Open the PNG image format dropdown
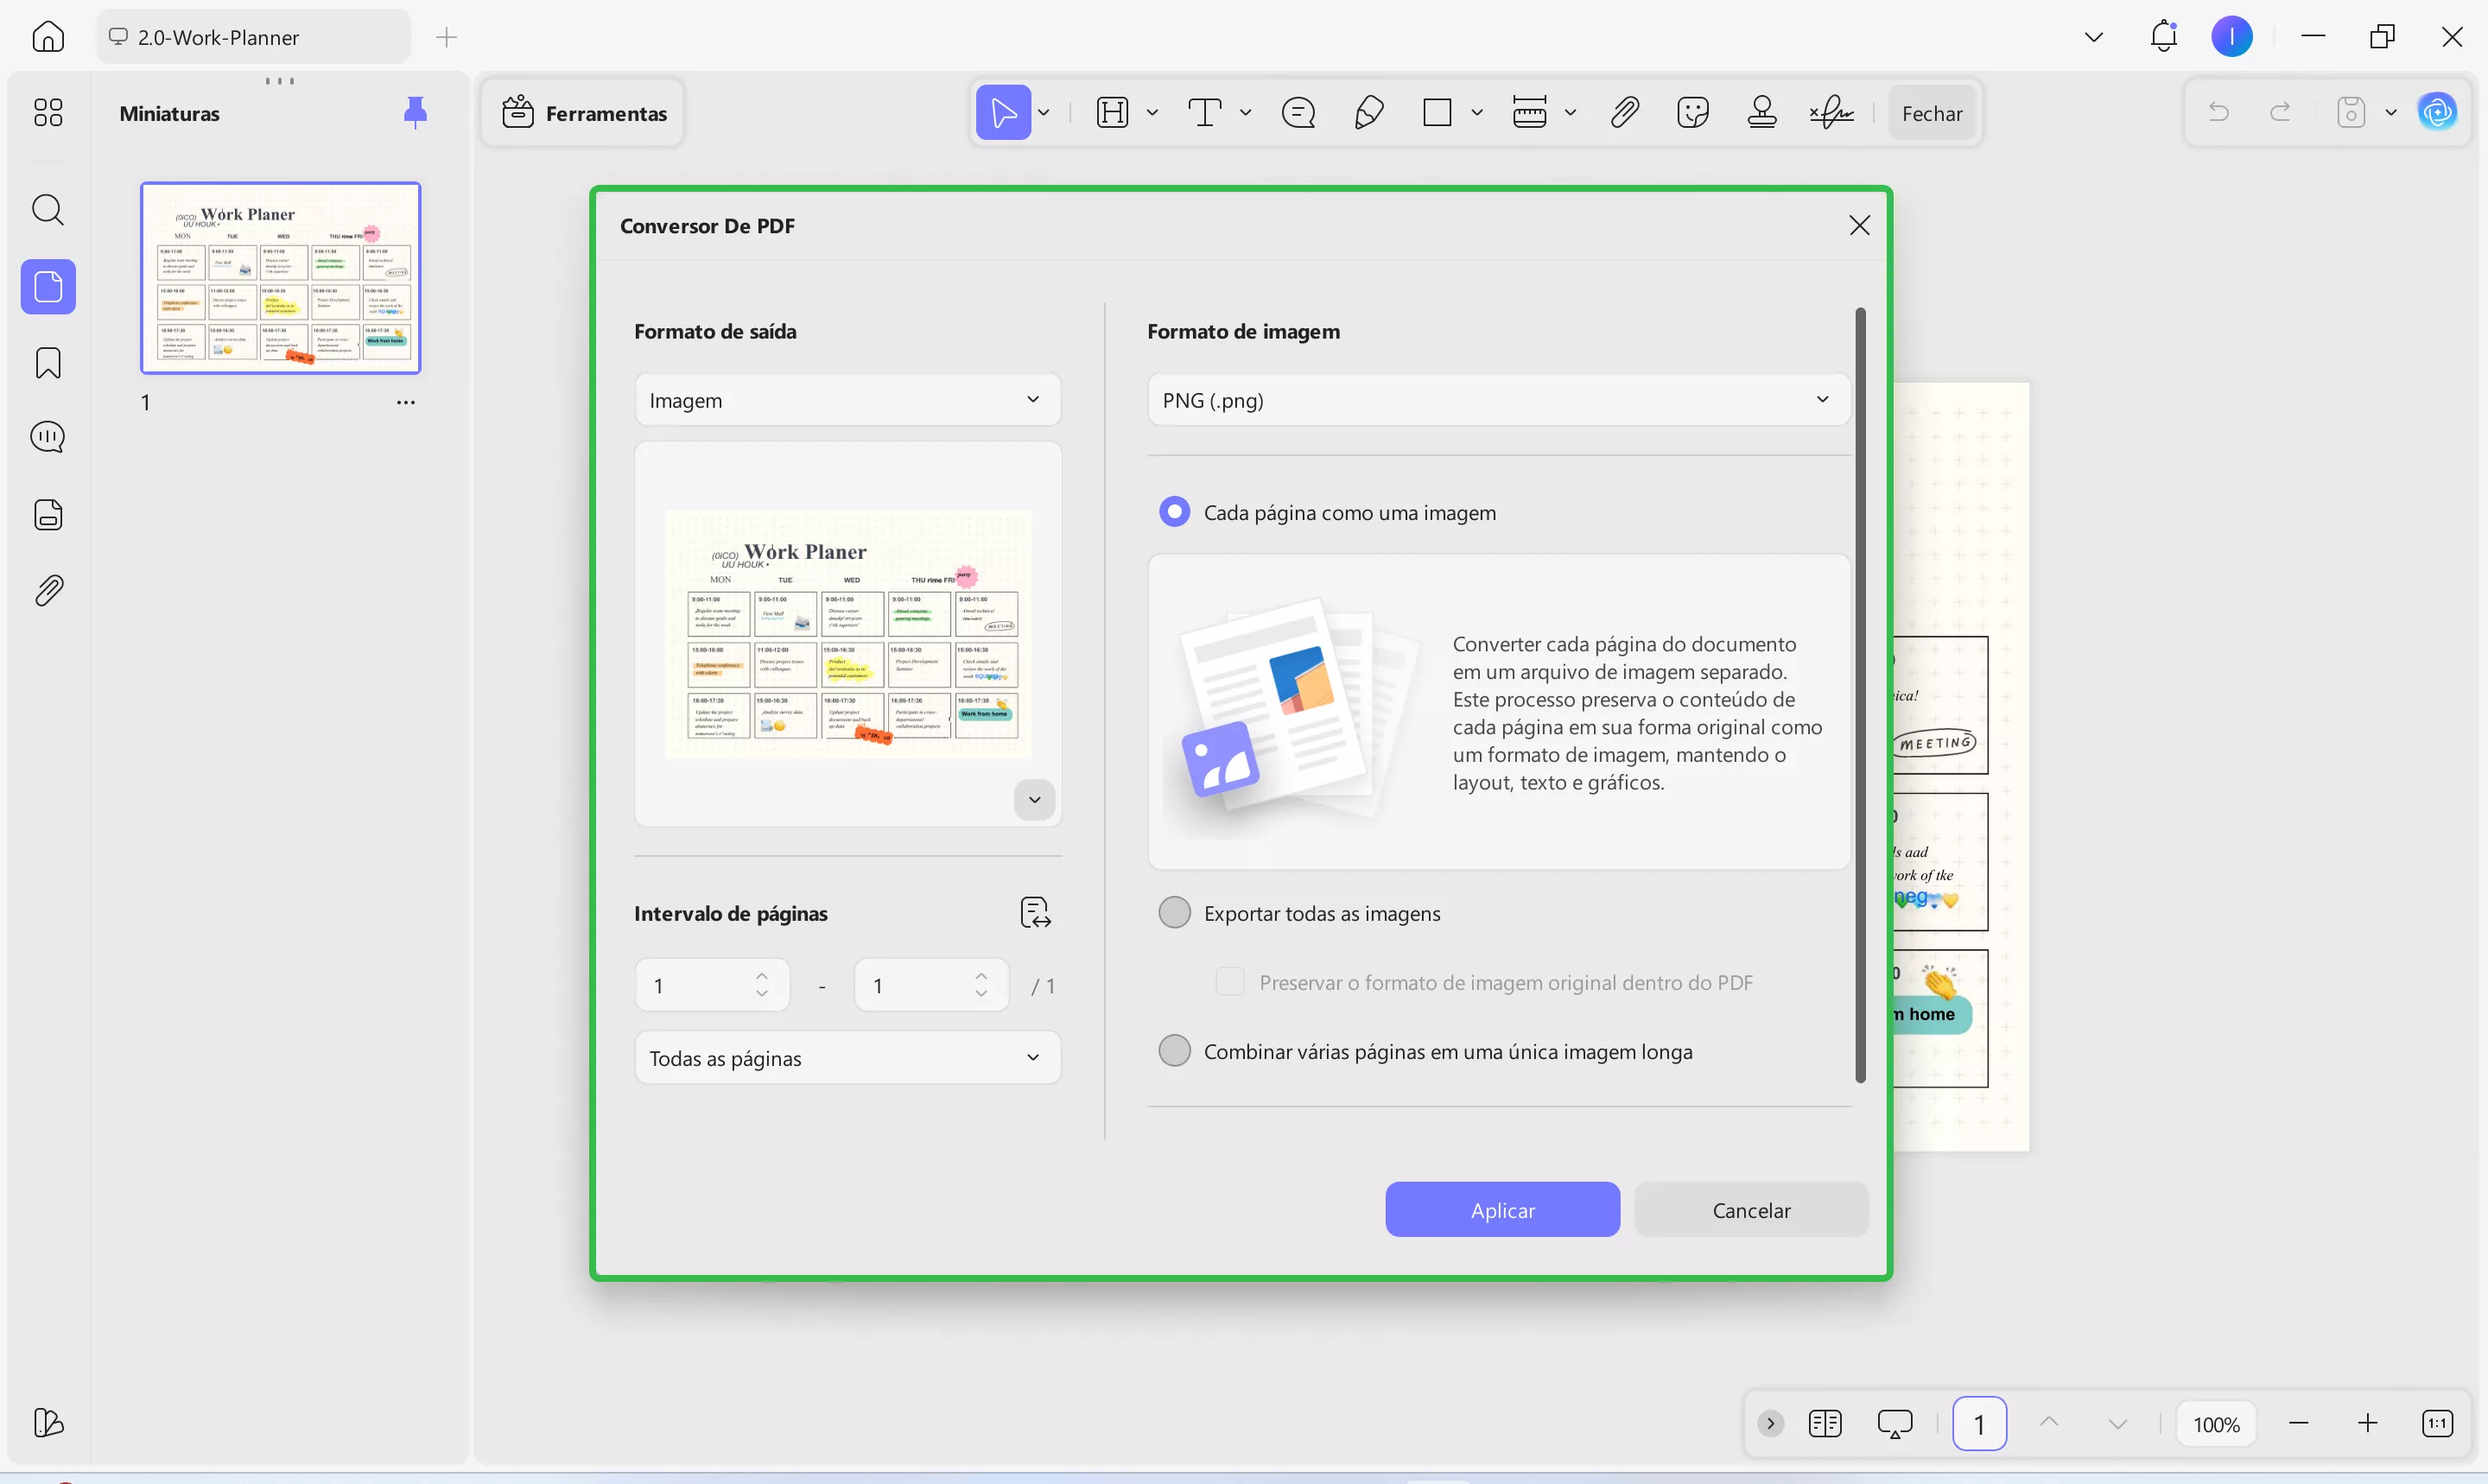This screenshot has width=2488, height=1484. tap(1494, 400)
